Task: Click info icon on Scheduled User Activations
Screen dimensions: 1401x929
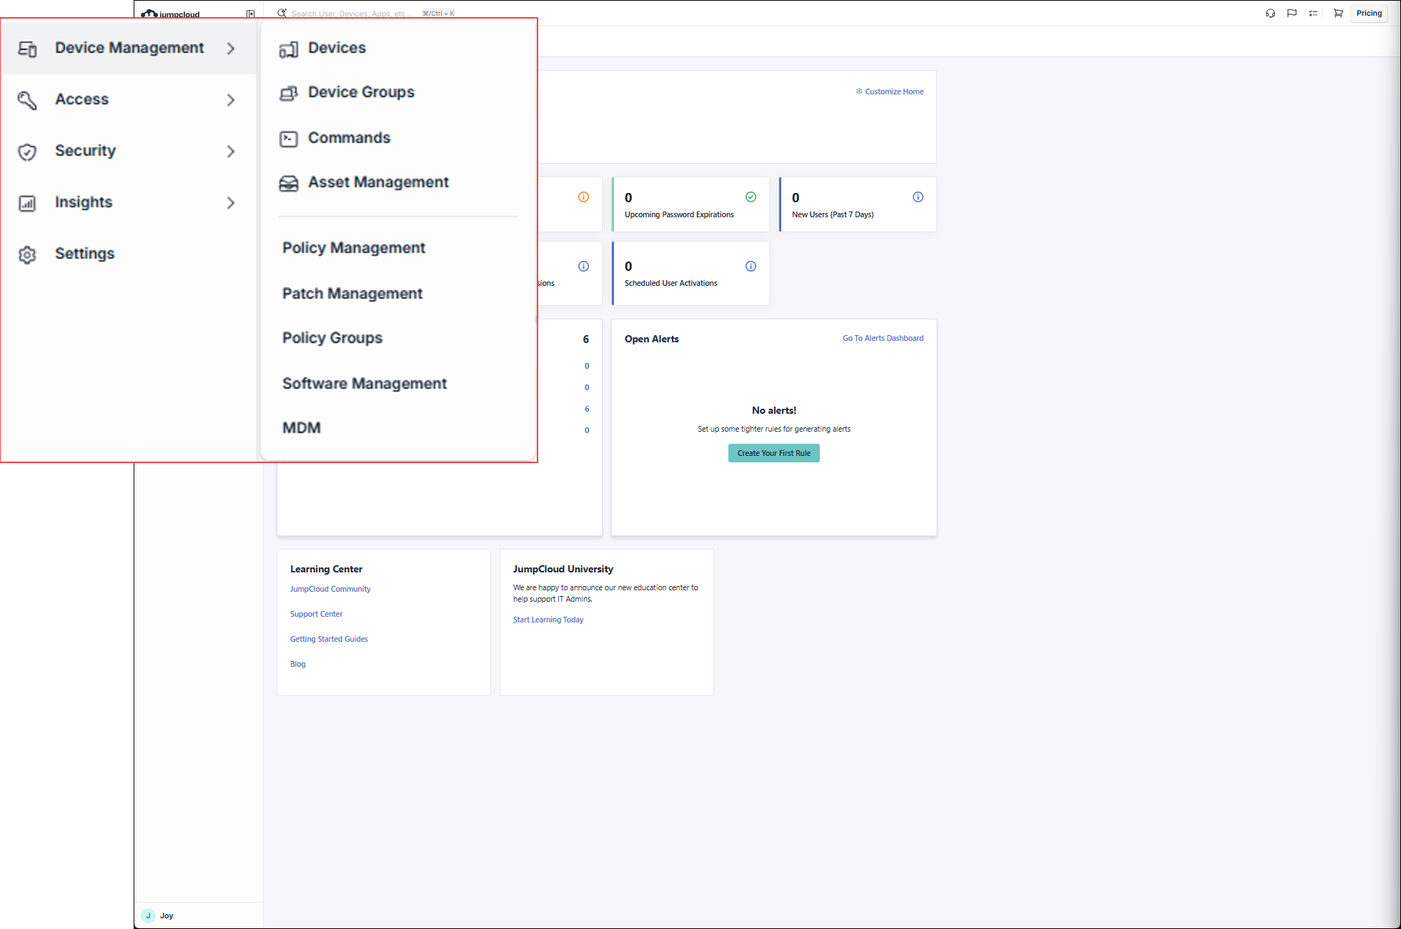Action: tap(751, 267)
